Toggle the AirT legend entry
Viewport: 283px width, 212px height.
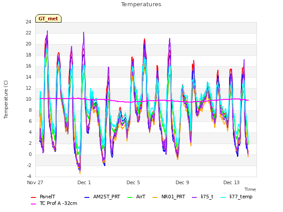pyautogui.click(x=136, y=197)
